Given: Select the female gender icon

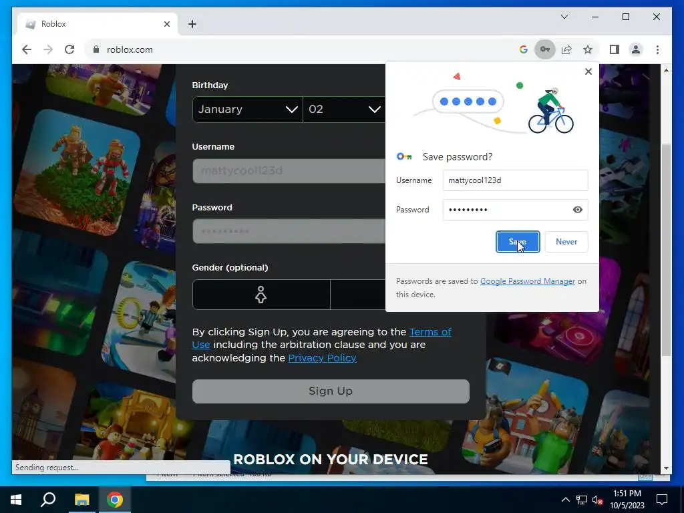Looking at the screenshot, I should coord(261,295).
